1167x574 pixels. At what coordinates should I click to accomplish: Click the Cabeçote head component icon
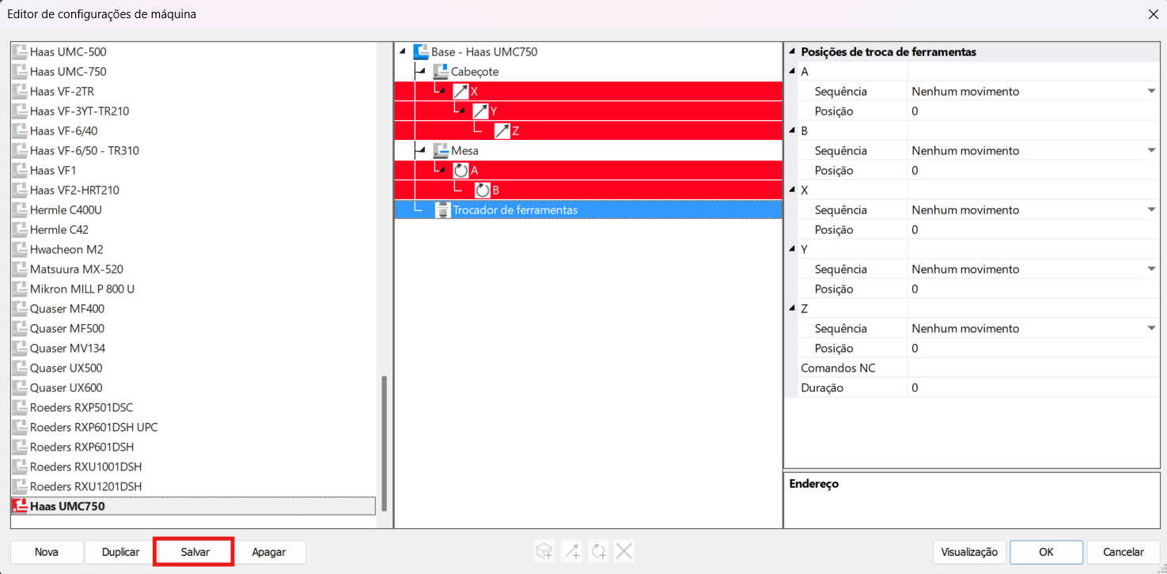[x=441, y=71]
